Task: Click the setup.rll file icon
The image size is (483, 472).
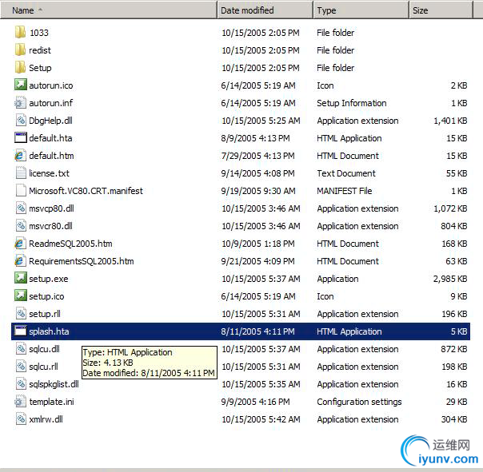Action: (x=20, y=313)
